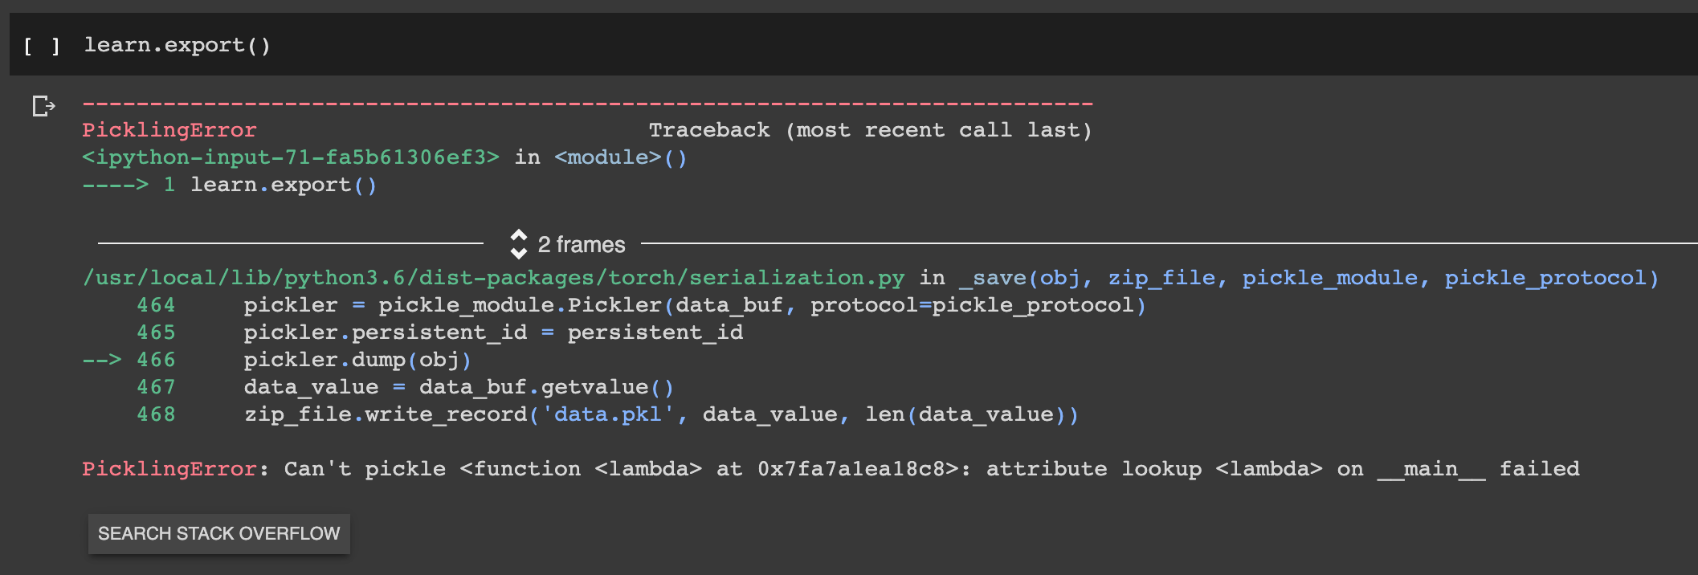1698x575 pixels.
Task: Click the SEARCH STACK OVERFLOW button
Action: pos(218,533)
